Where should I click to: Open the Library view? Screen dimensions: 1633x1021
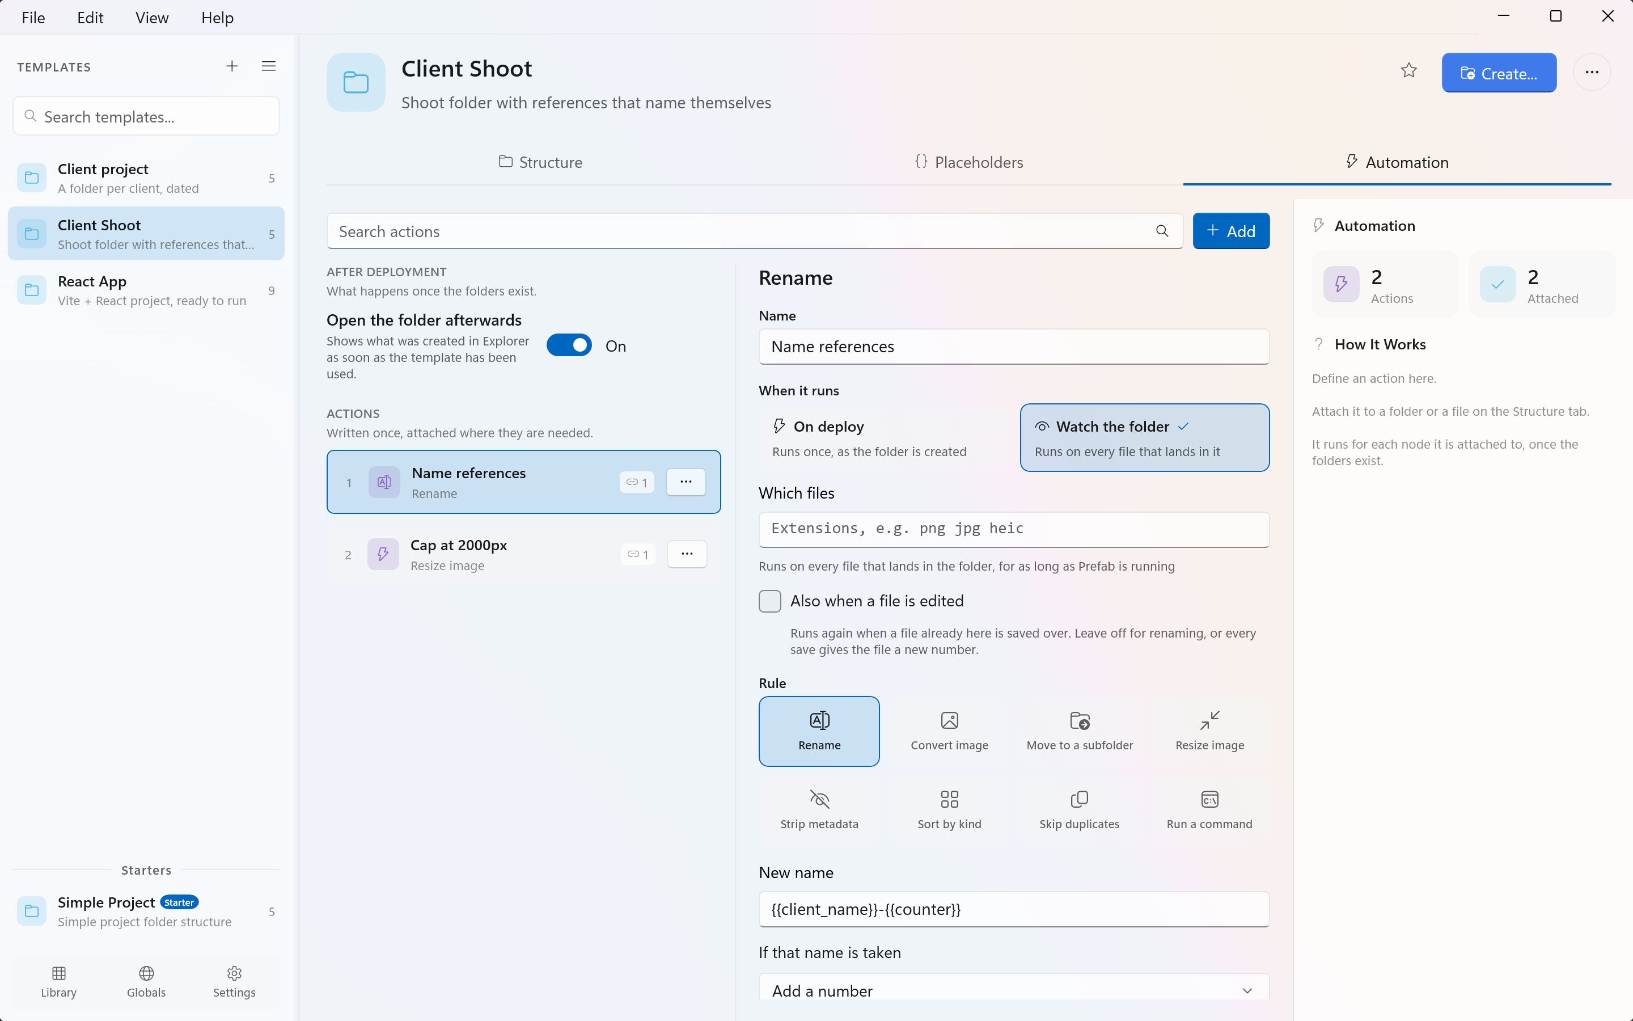(59, 982)
